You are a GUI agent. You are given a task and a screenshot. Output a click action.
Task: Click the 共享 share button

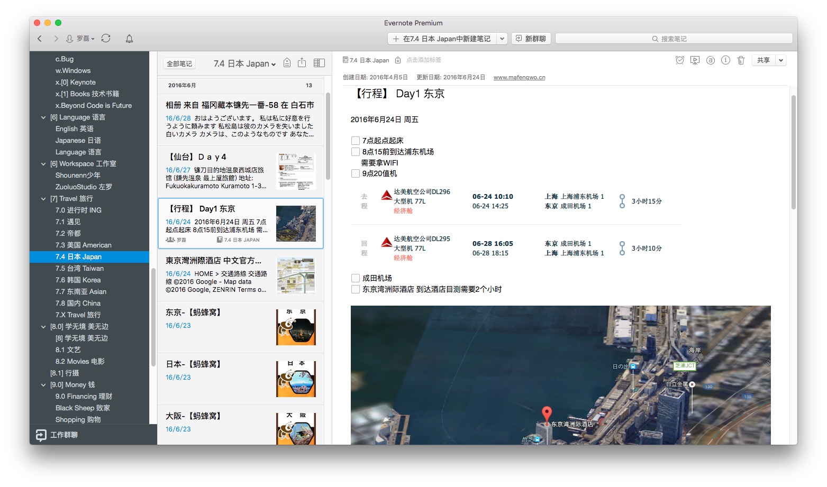(x=764, y=60)
